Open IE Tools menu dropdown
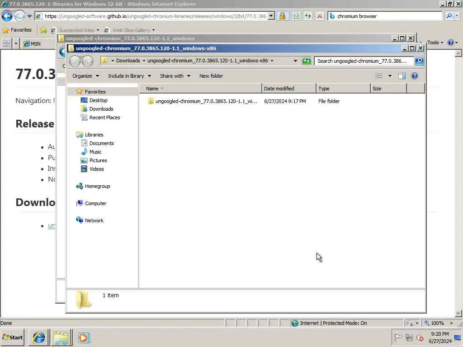 tap(435, 42)
